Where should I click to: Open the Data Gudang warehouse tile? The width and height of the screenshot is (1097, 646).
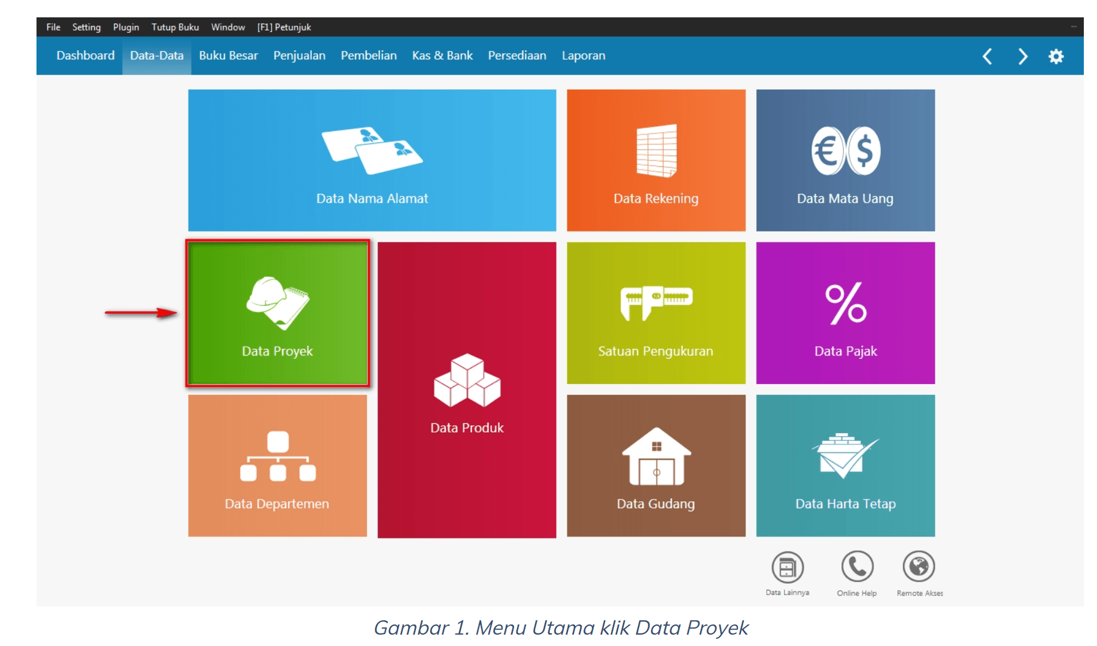tap(656, 465)
